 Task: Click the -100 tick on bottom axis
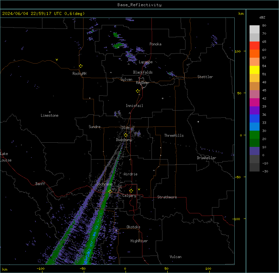click(x=40, y=268)
